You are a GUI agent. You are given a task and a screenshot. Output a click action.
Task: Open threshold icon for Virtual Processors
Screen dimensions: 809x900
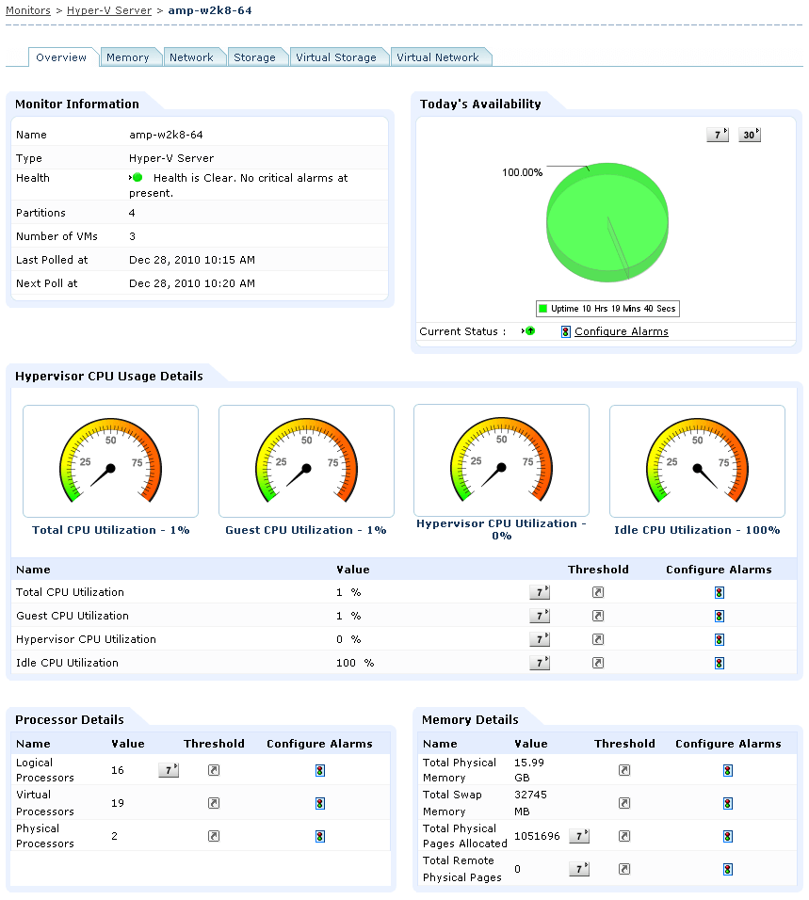click(214, 803)
